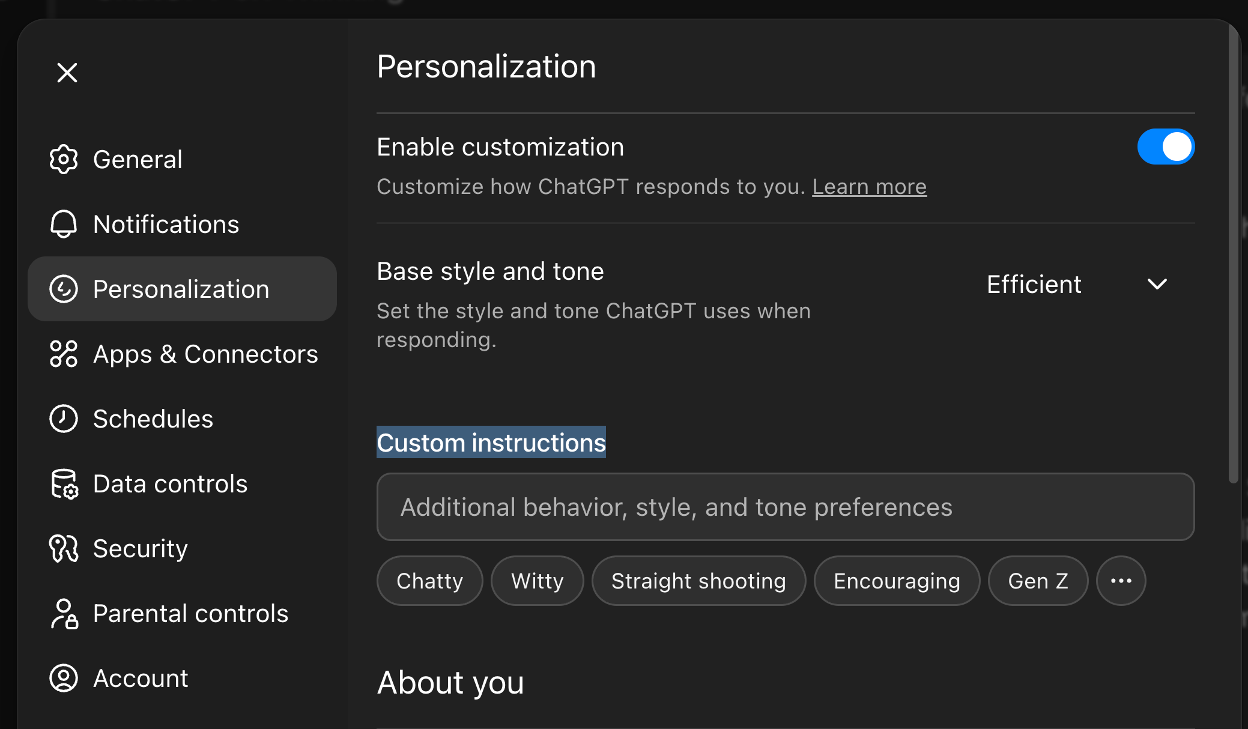Open the Apps & Connectors section
This screenshot has width=1248, height=729.
point(205,354)
